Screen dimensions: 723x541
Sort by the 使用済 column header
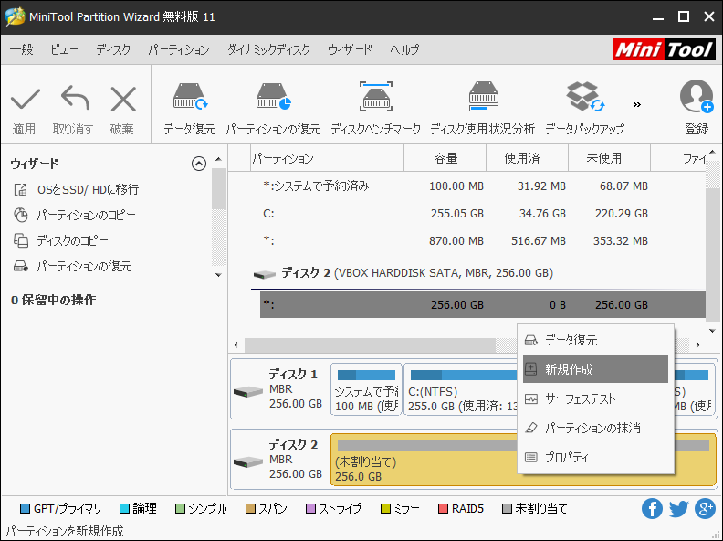pyautogui.click(x=527, y=158)
